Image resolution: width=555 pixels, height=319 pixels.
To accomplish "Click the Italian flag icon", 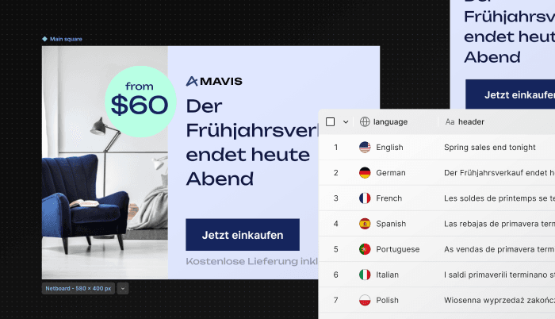I will coord(365,275).
